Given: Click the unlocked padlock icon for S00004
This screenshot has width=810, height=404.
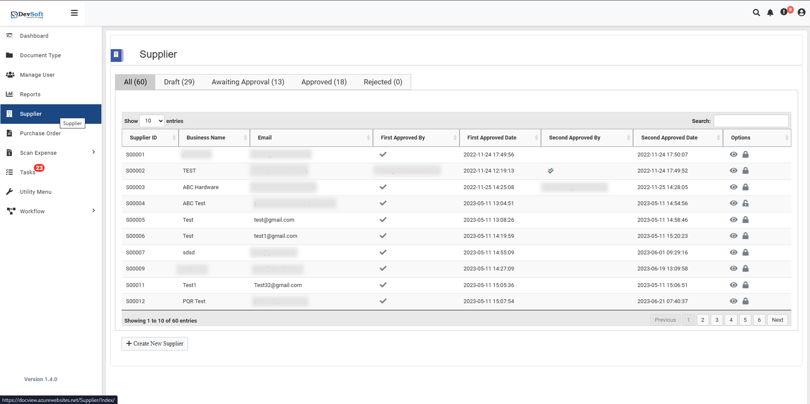Looking at the screenshot, I should 746,203.
